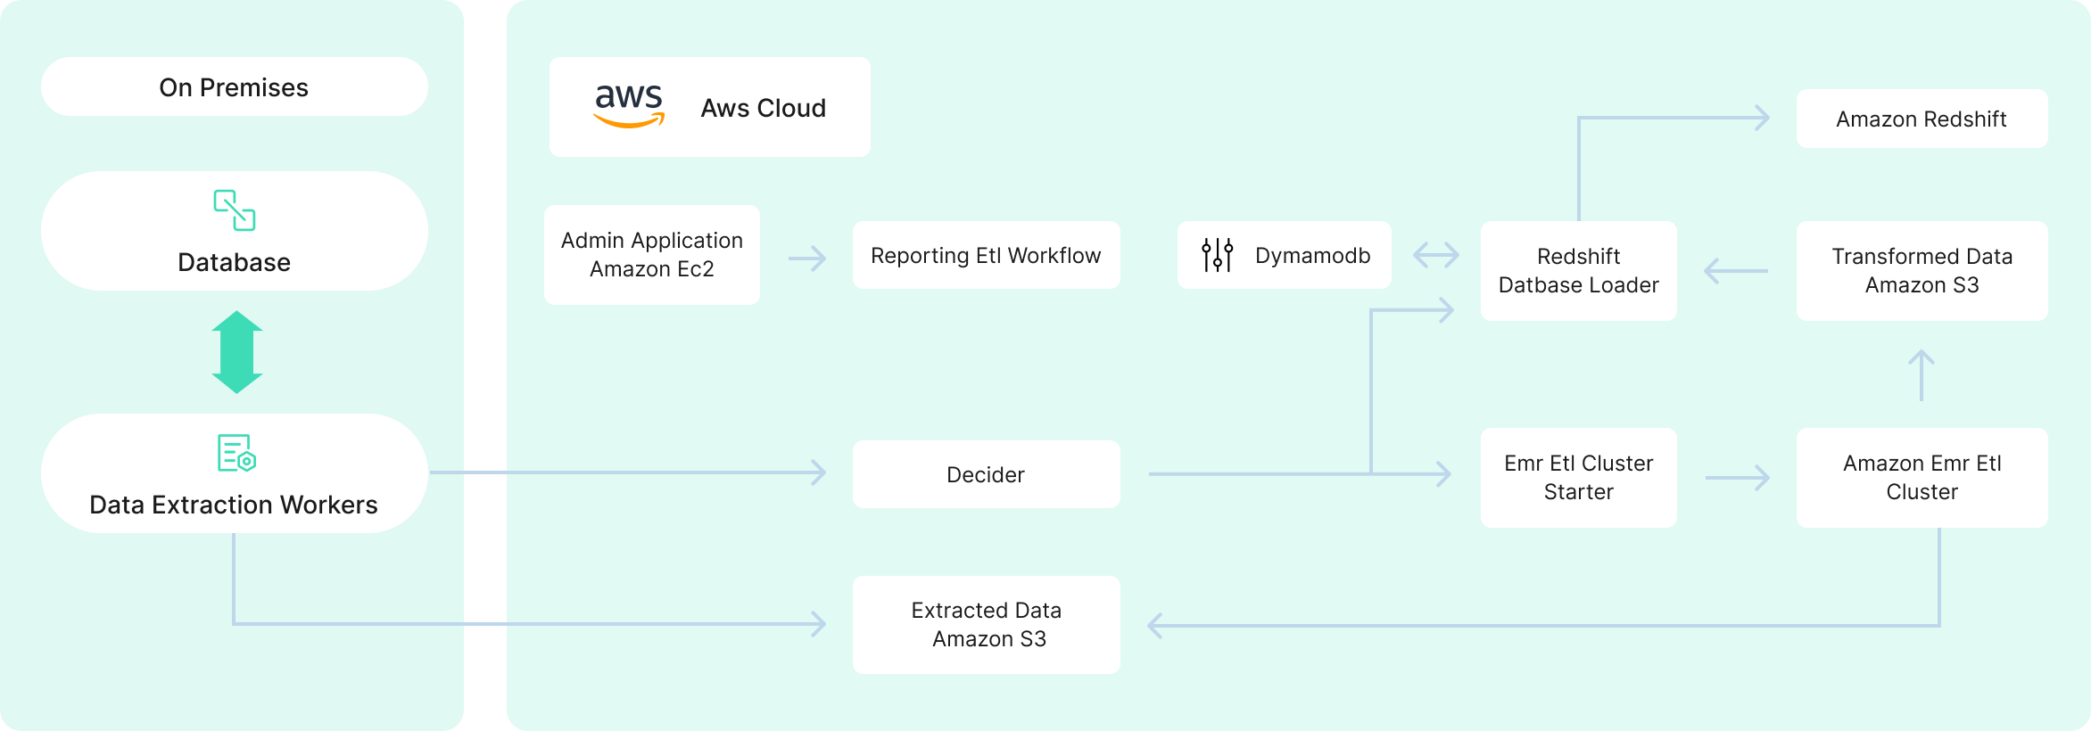
Task: Select the Data Extraction Workers node
Action: tap(235, 473)
